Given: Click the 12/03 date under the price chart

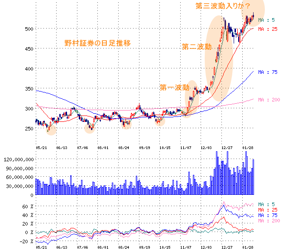Looking at the screenshot, I should 206,148.
